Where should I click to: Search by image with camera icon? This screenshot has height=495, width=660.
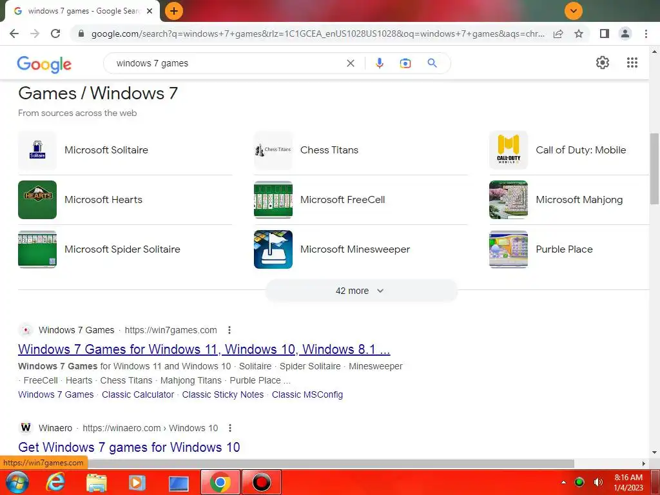(405, 63)
